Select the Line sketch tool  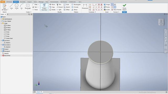click(x=11, y=6)
